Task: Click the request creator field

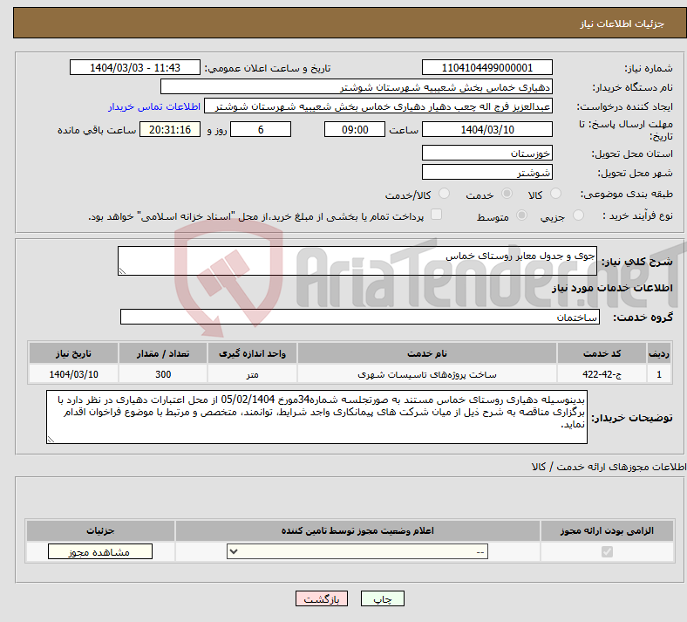Action: tap(378, 106)
